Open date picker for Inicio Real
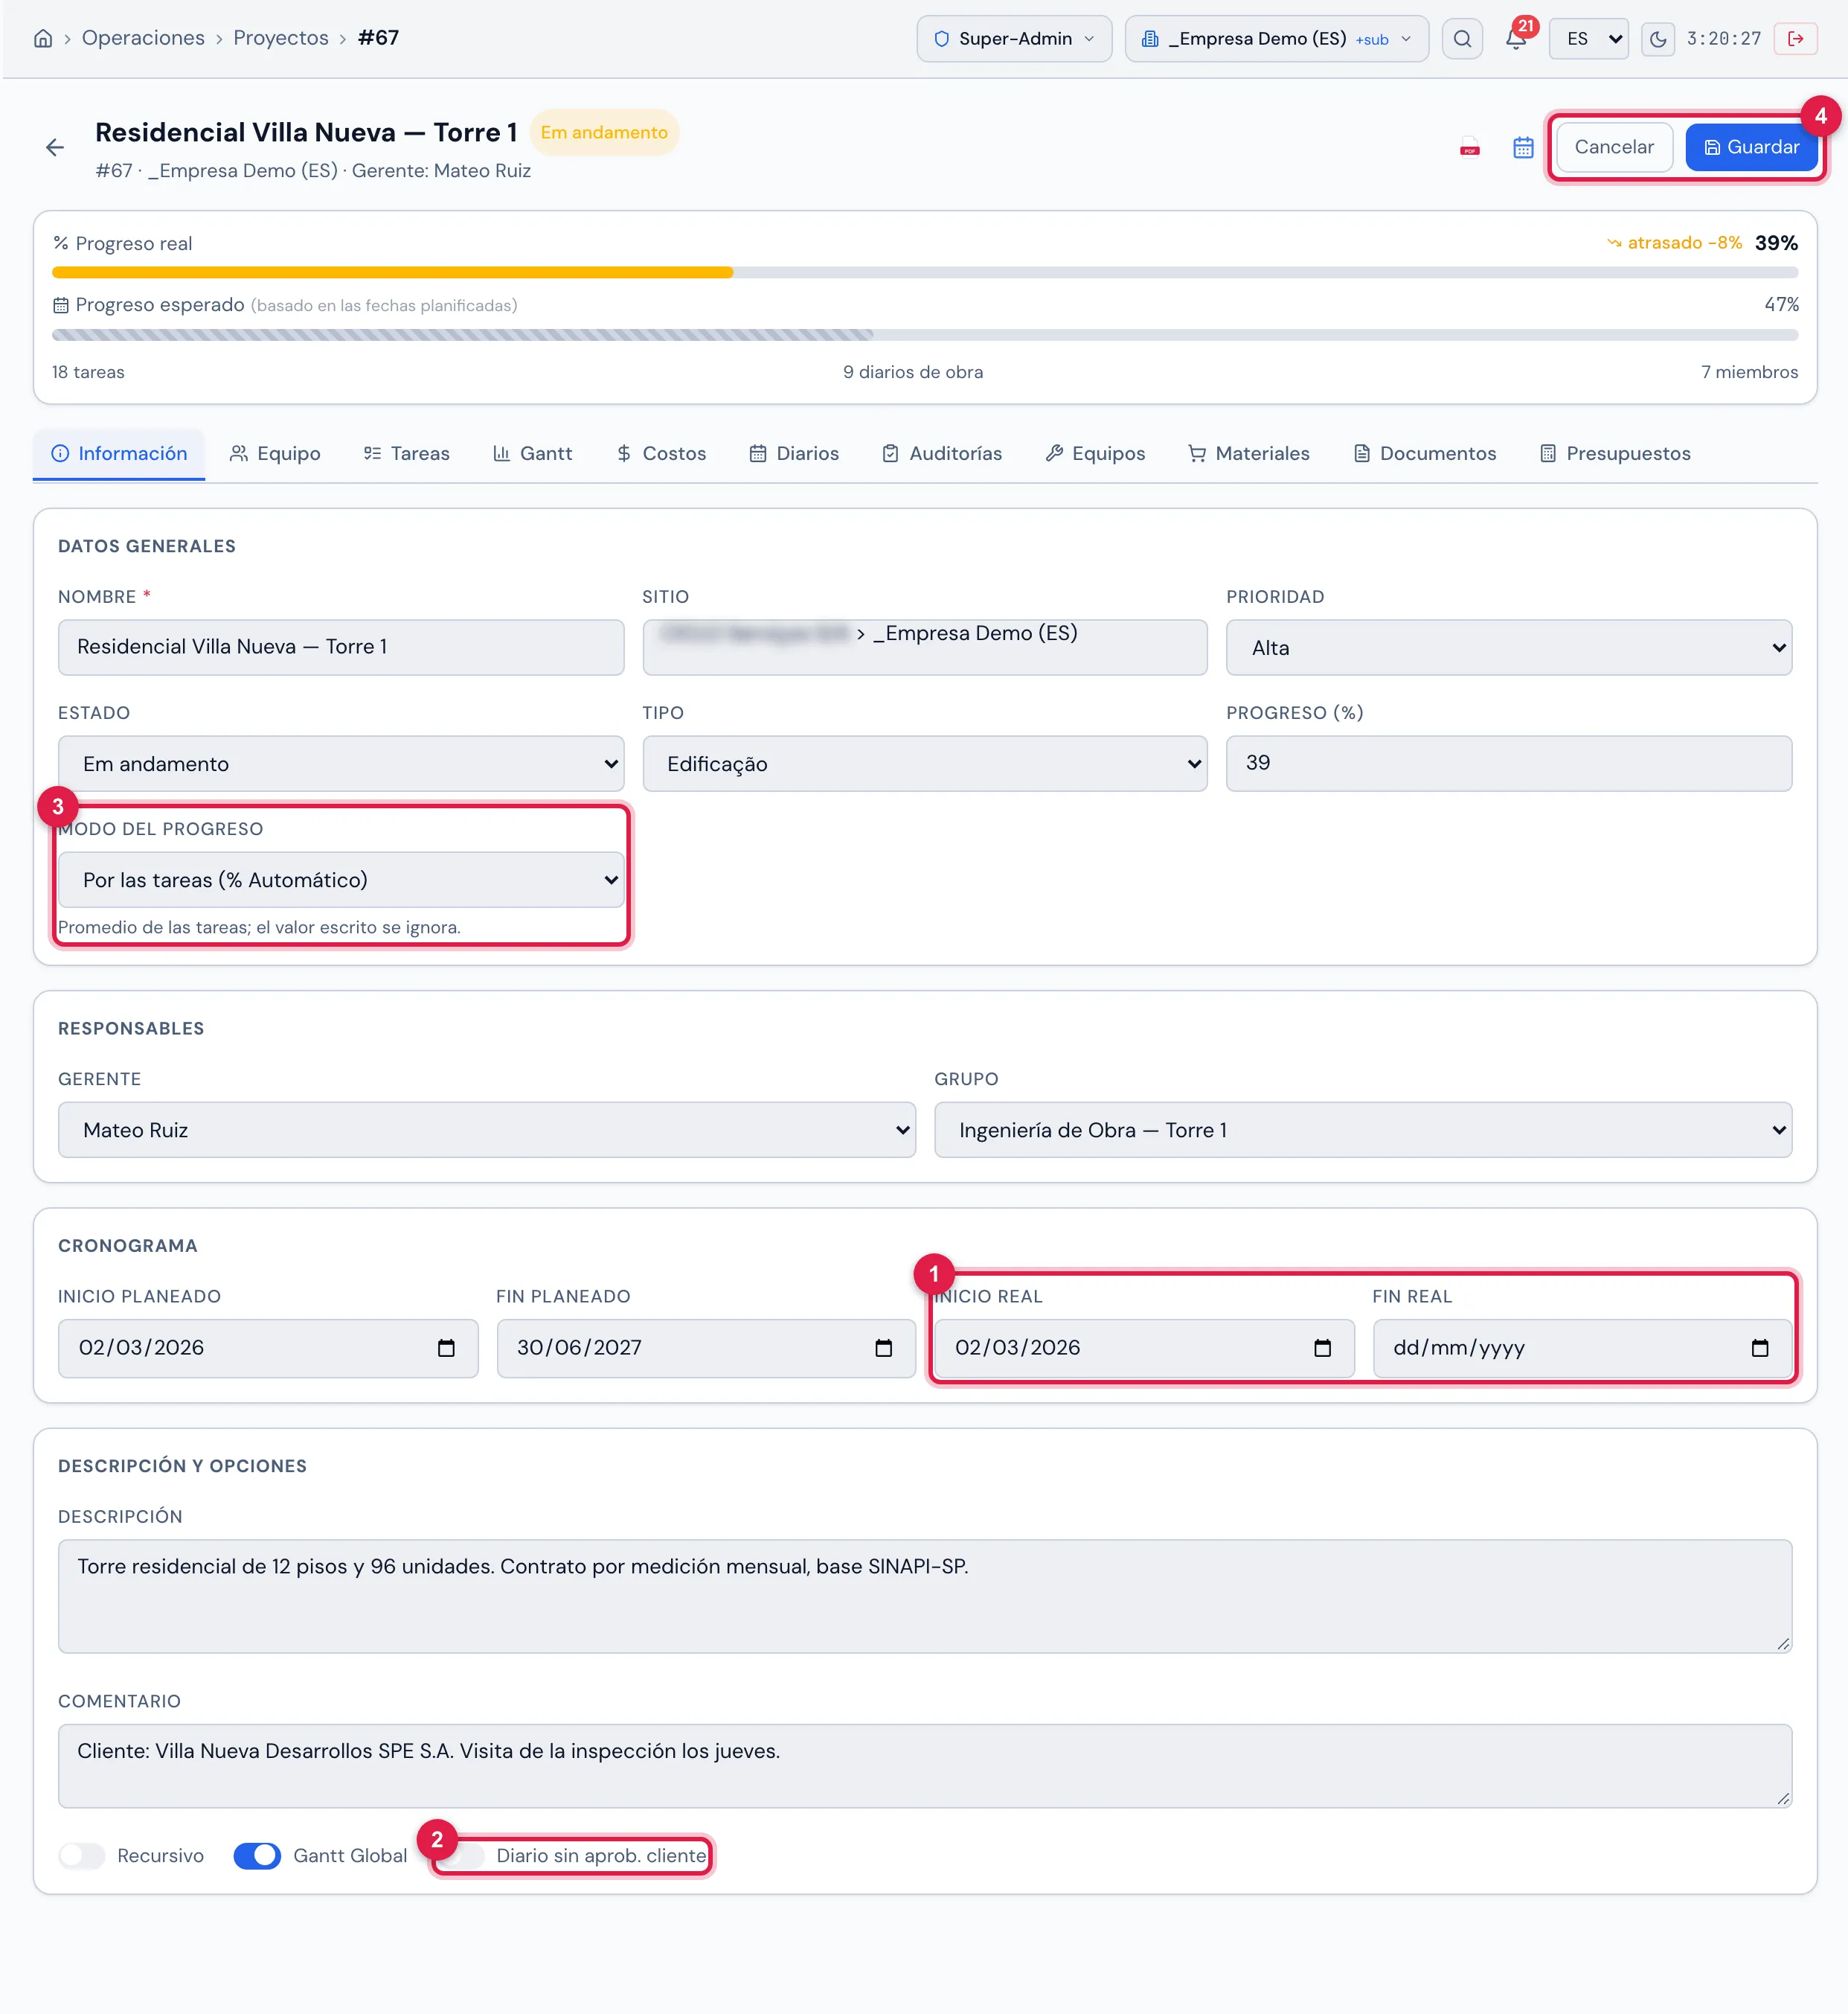The height and width of the screenshot is (2014, 1848). click(x=1322, y=1348)
